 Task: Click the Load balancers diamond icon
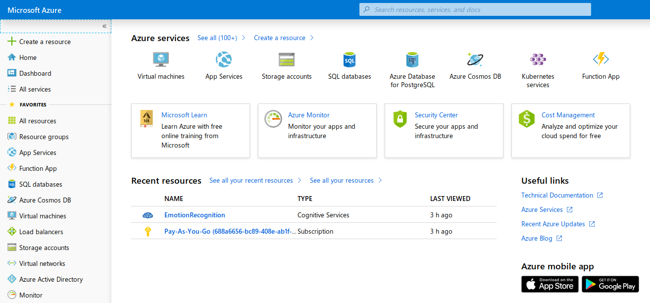click(x=12, y=232)
